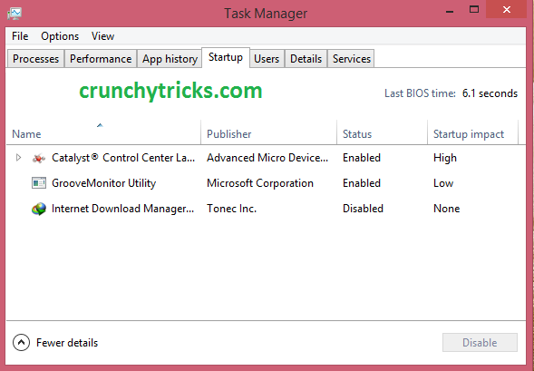Click the Internet Download Manager icon
The width and height of the screenshot is (534, 371).
[x=39, y=209]
